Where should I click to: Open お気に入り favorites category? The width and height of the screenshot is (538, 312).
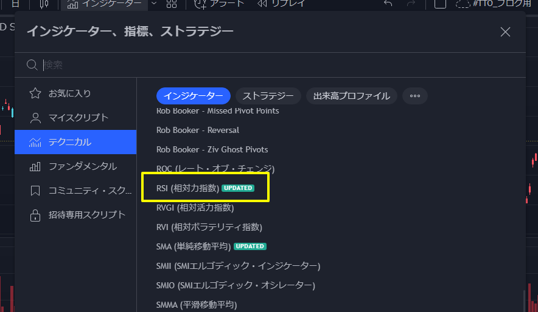point(75,93)
